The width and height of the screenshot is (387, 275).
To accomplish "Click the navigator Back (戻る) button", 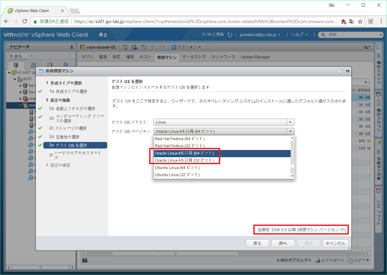I will click(x=18, y=56).
